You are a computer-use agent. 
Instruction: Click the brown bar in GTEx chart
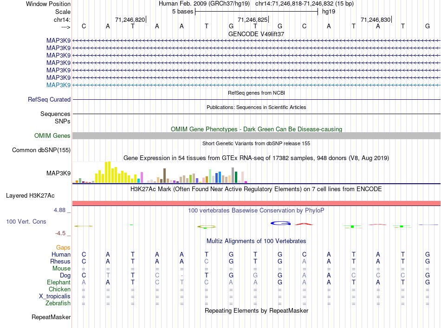[x=164, y=176]
